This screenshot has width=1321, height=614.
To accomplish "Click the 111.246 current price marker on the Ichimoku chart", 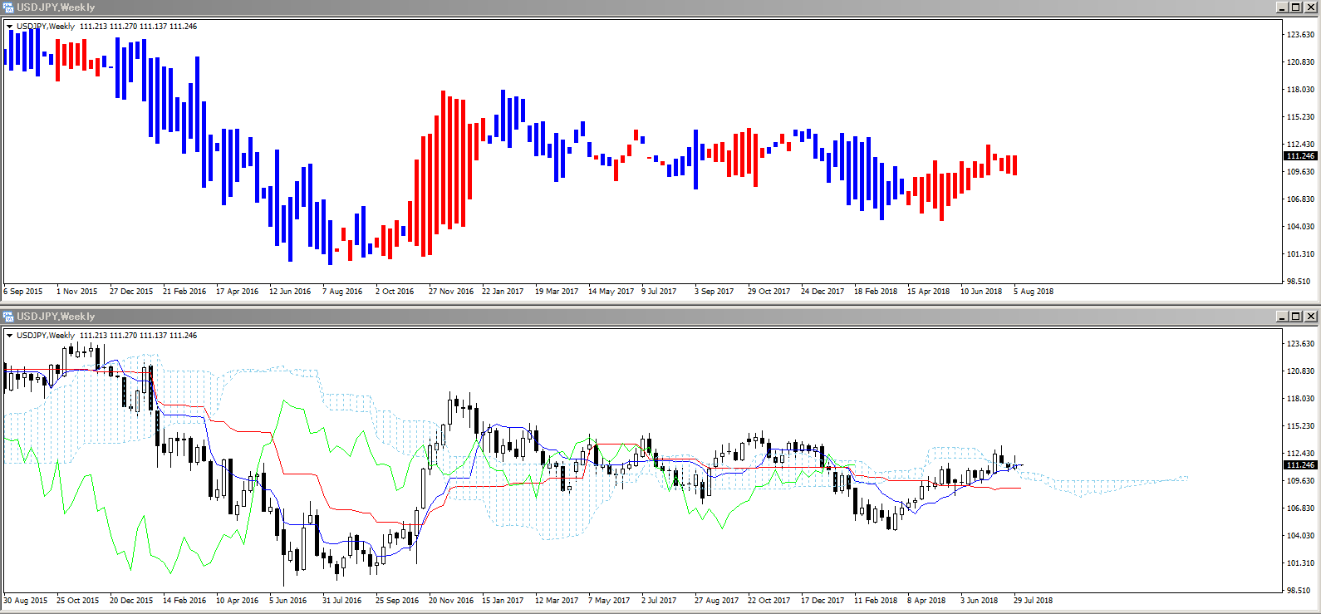I will point(1300,465).
